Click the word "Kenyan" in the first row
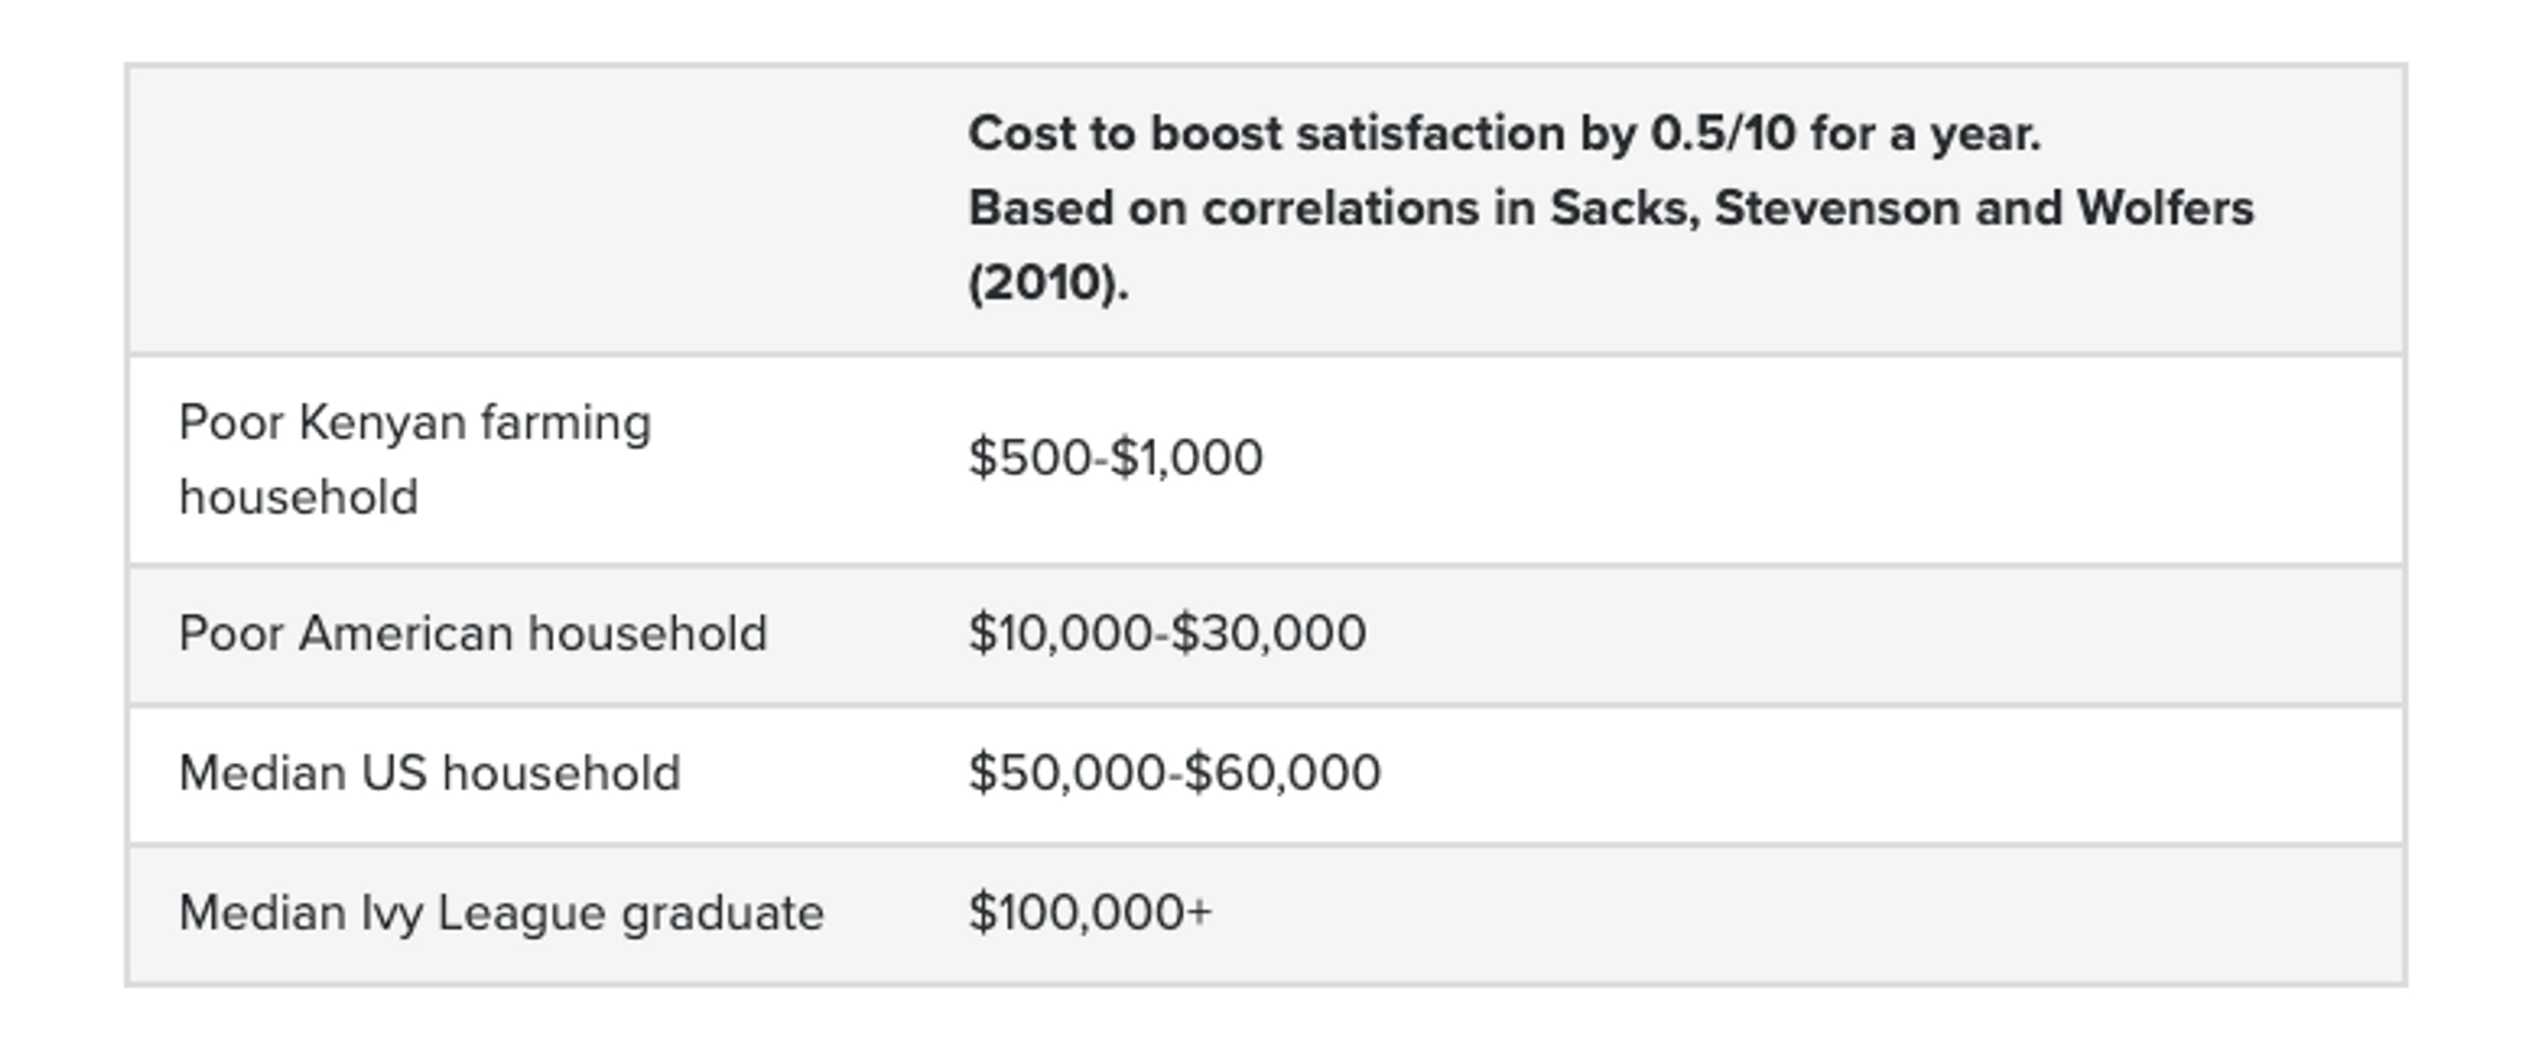The image size is (2538, 1059). [382, 423]
